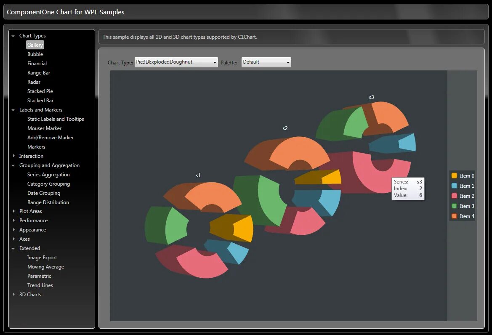This screenshot has width=492, height=335.
Task: Open the Radar sample
Action: coord(34,82)
